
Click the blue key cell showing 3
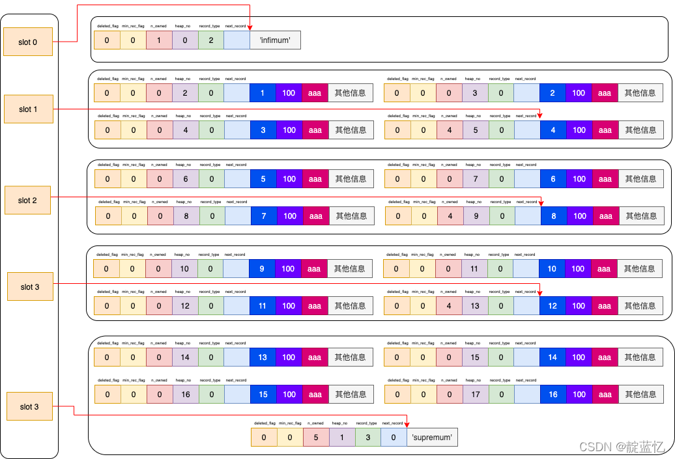pos(263,130)
